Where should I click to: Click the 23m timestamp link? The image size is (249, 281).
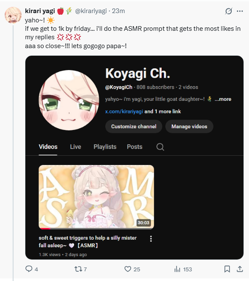(118, 11)
